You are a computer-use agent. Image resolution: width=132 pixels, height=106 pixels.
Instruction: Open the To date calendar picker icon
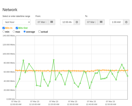(x=101, y=22)
